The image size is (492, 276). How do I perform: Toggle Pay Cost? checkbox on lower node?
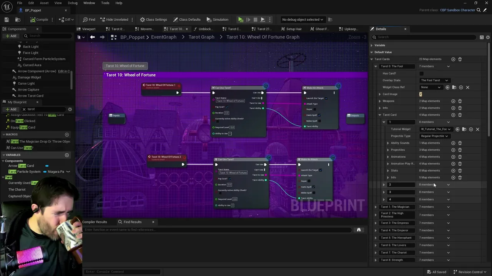click(230, 179)
